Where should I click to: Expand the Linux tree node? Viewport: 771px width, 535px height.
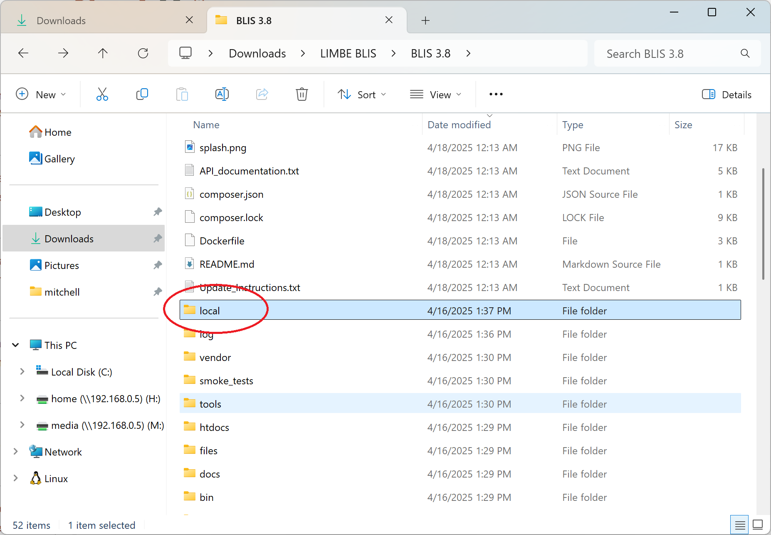[x=16, y=478]
